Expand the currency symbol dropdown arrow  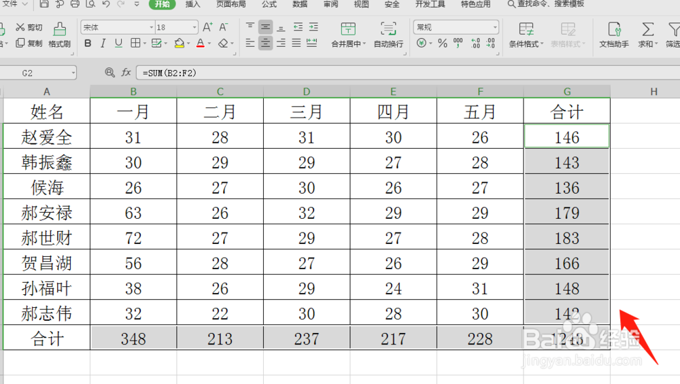tap(430, 43)
